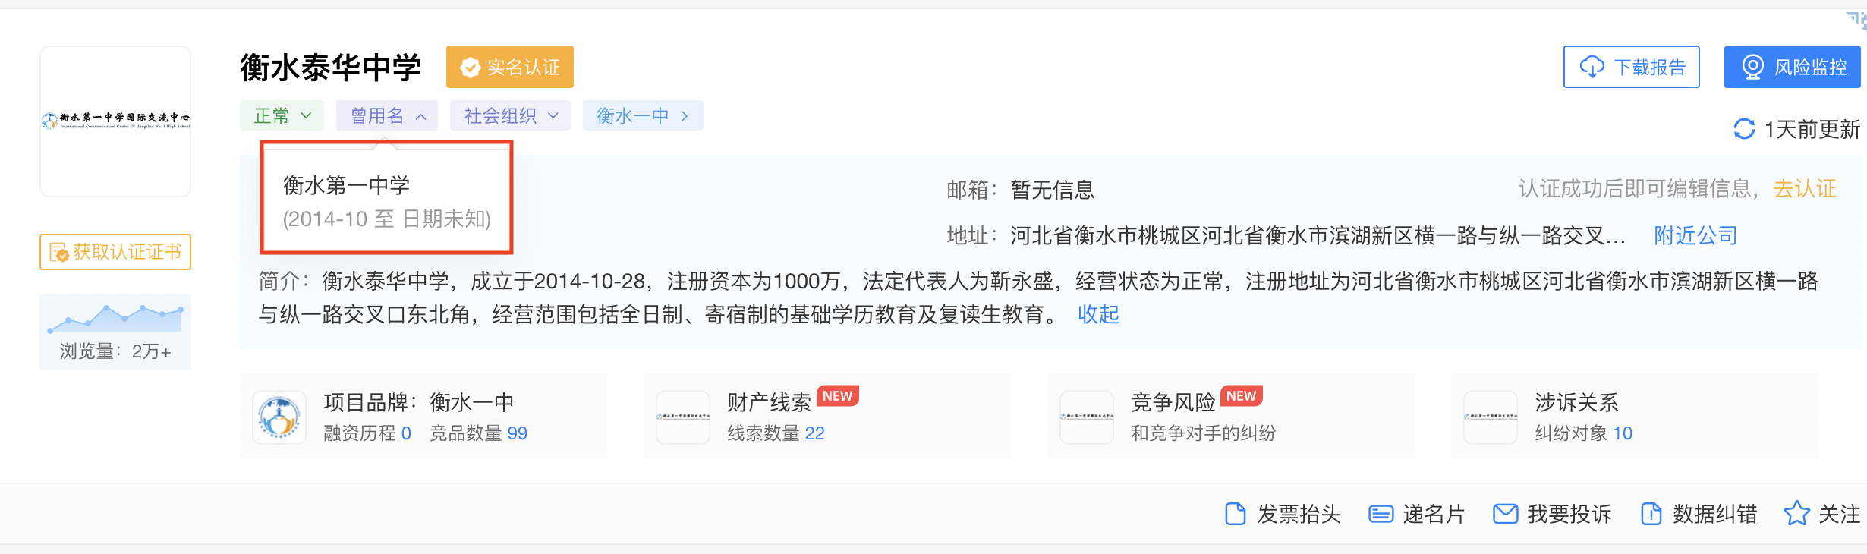Click the 下载报告 download button

tap(1631, 67)
